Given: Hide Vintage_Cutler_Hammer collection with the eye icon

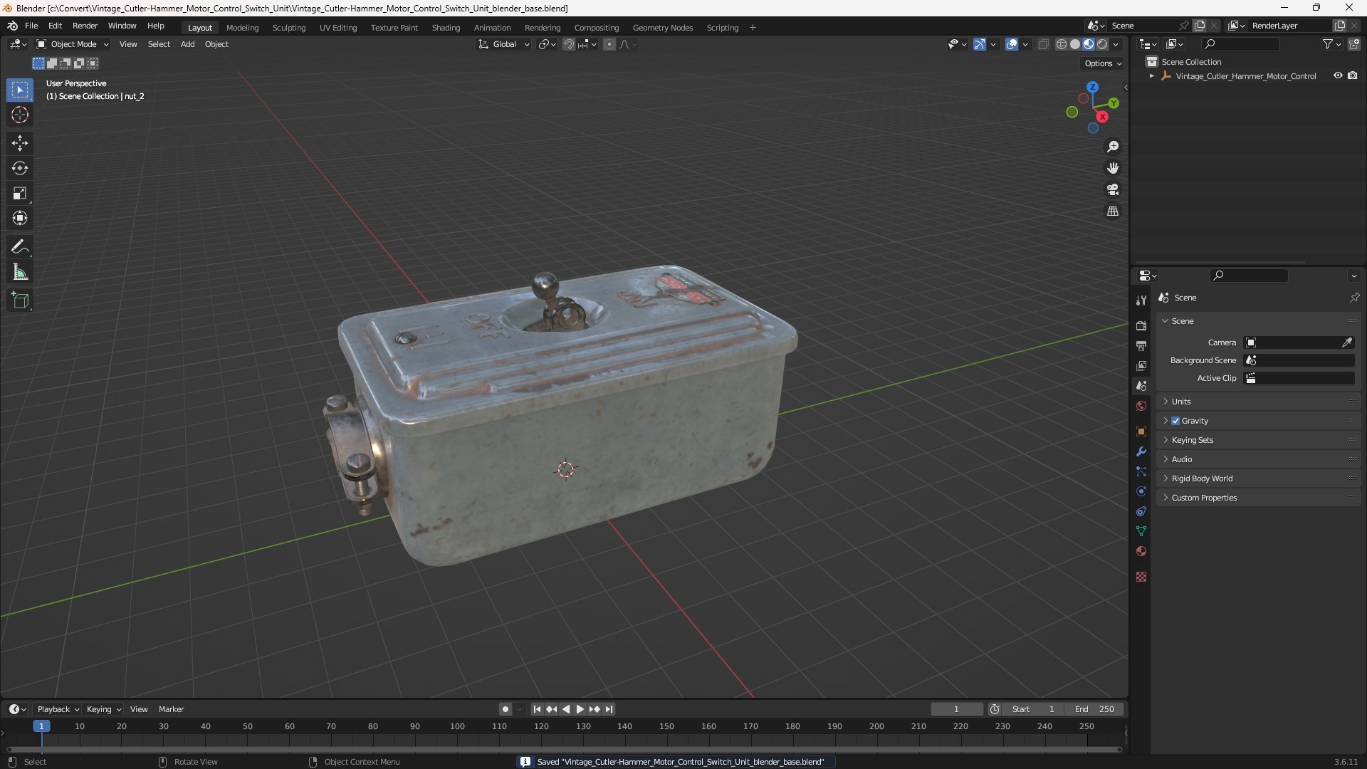Looking at the screenshot, I should 1338,75.
